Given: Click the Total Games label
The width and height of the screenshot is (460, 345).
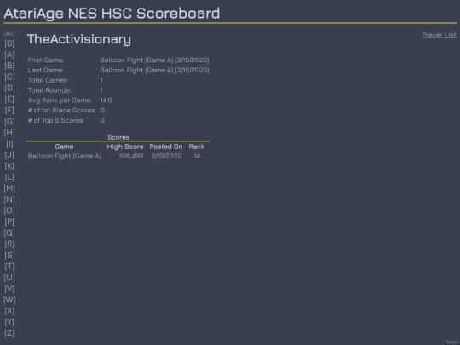Looking at the screenshot, I should (49, 80).
